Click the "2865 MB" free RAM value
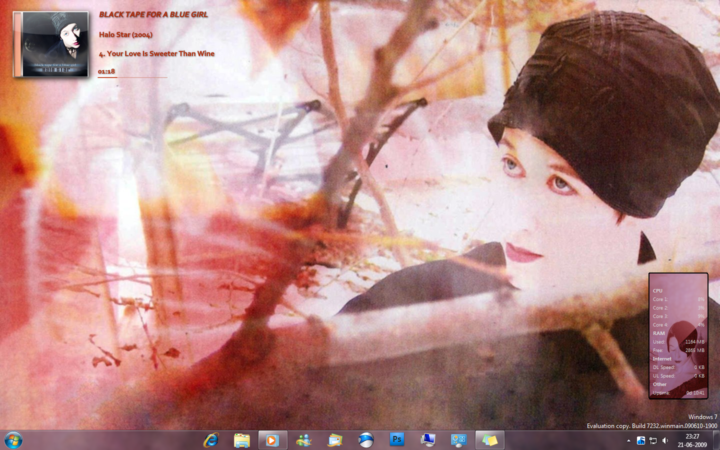The image size is (720, 450). pos(694,350)
